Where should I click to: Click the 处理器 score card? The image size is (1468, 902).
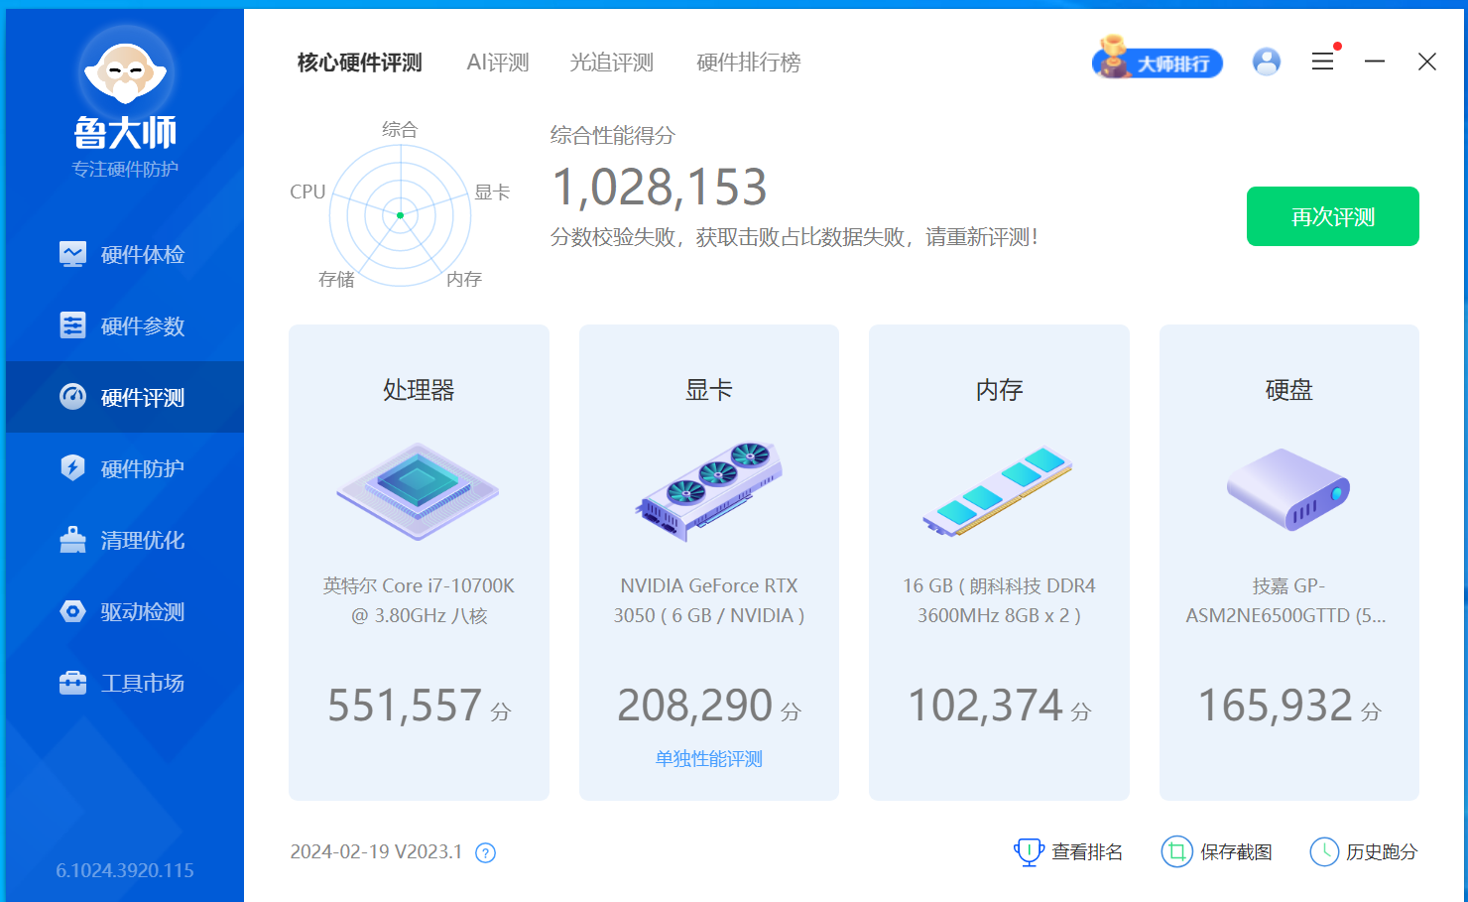419,562
